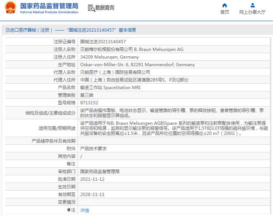Click the 其他内容 label
This screenshot has width=273, height=216.
coord(67,156)
